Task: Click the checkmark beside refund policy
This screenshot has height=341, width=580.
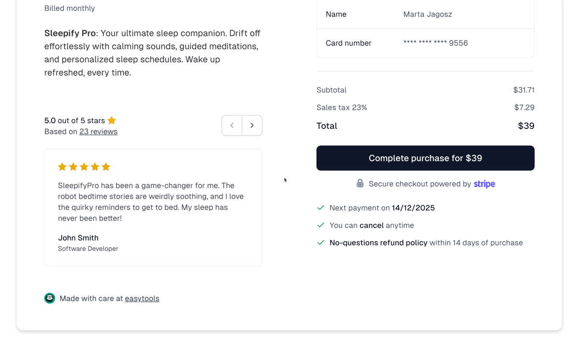Action: coord(320,242)
